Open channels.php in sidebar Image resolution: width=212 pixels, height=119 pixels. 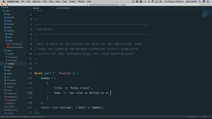[x=12, y=57]
